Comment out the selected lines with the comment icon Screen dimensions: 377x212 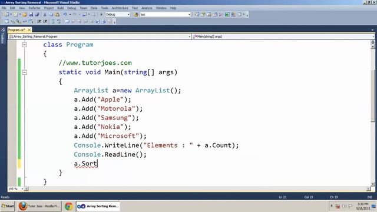53,21
